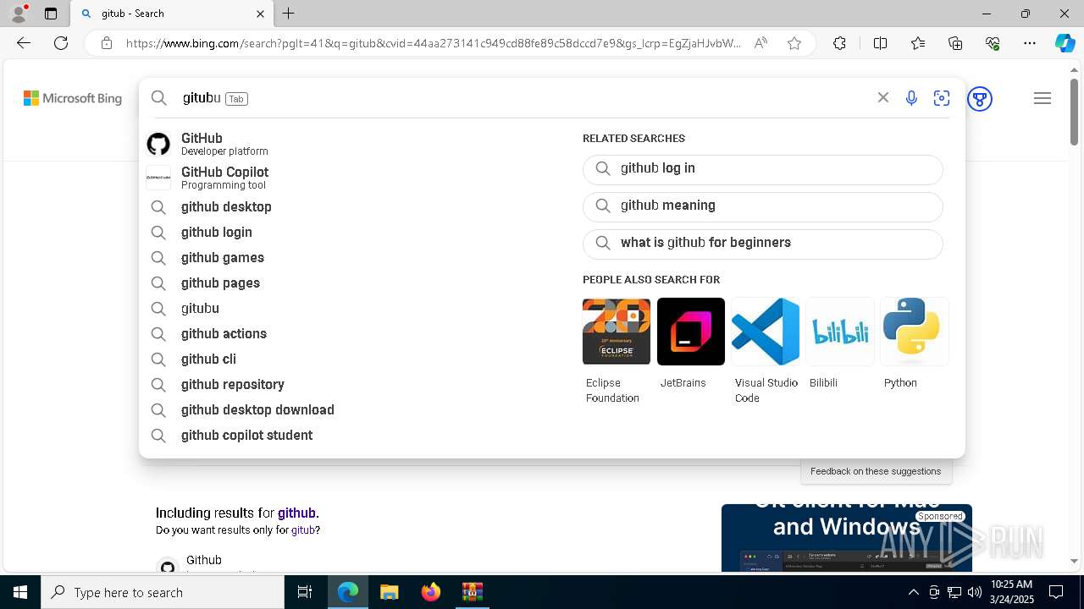Image resolution: width=1084 pixels, height=609 pixels.
Task: Add this page to favorites (star icon)
Action: 794,43
